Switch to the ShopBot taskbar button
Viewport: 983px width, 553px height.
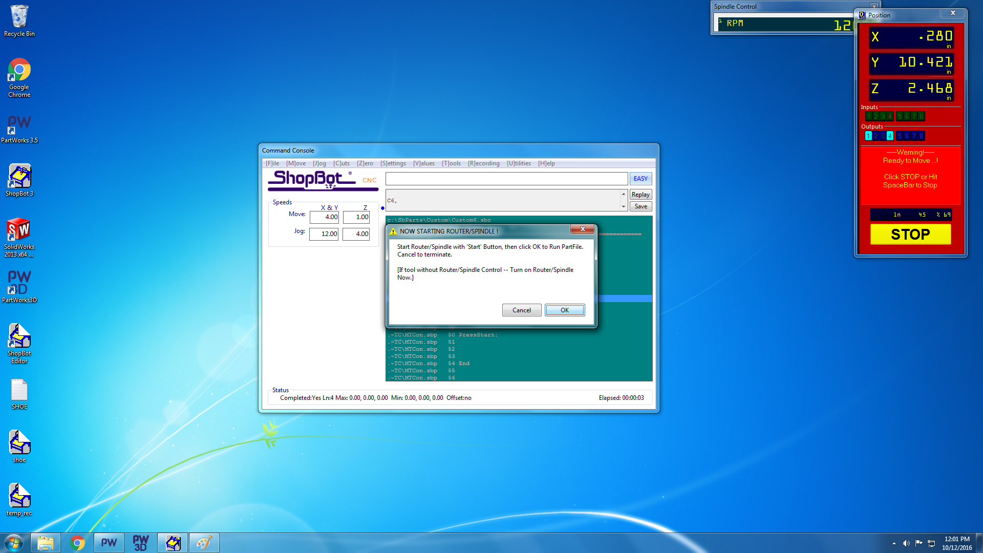pyautogui.click(x=173, y=543)
